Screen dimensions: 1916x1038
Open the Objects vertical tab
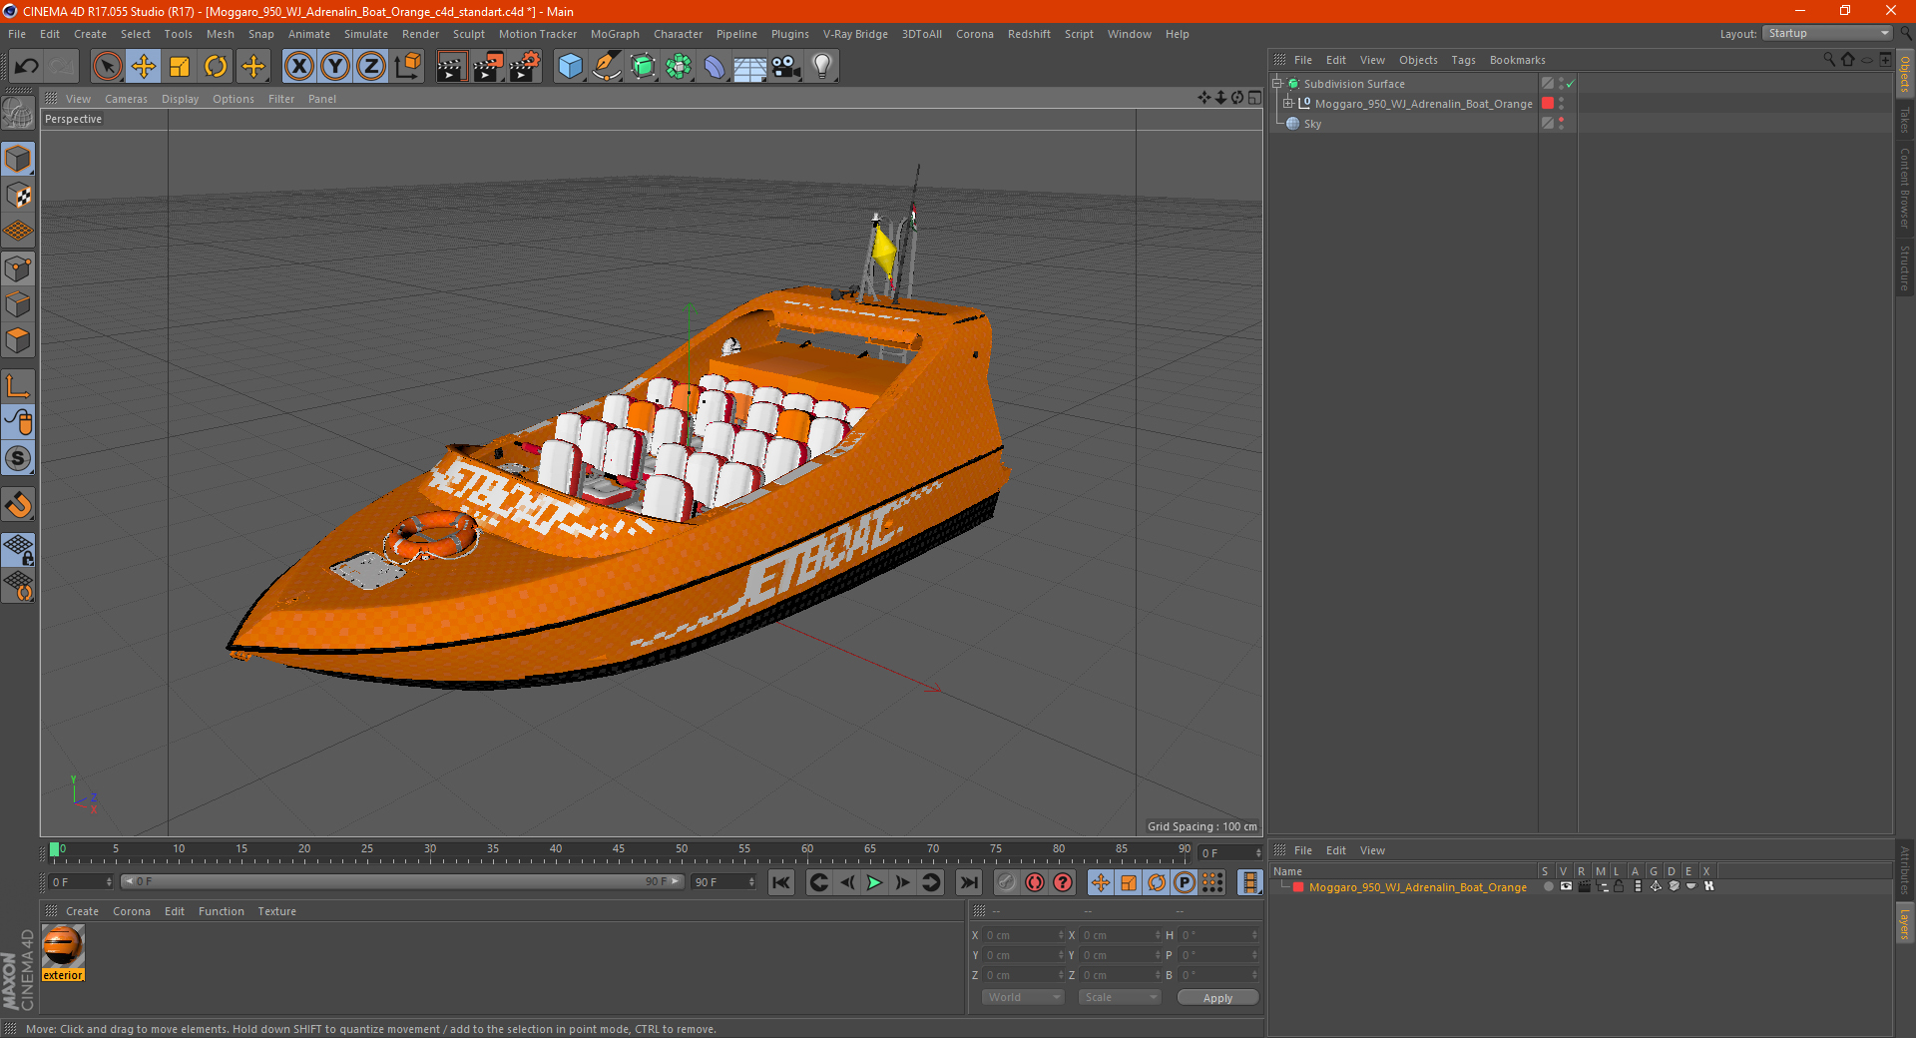click(x=1905, y=75)
